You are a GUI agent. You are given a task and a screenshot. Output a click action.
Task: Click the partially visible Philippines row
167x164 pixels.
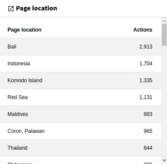point(80,161)
